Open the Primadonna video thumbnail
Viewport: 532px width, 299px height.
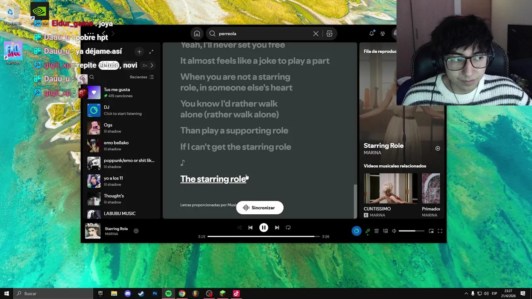coord(431,189)
